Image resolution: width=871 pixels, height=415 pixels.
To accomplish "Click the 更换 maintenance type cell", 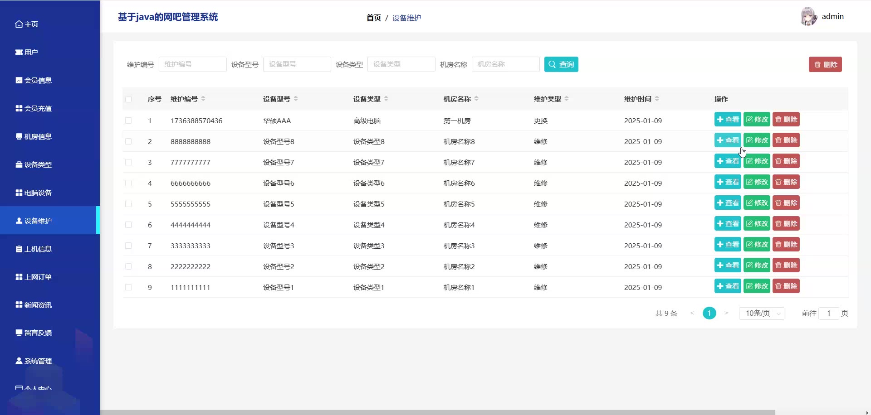I will click(x=541, y=121).
